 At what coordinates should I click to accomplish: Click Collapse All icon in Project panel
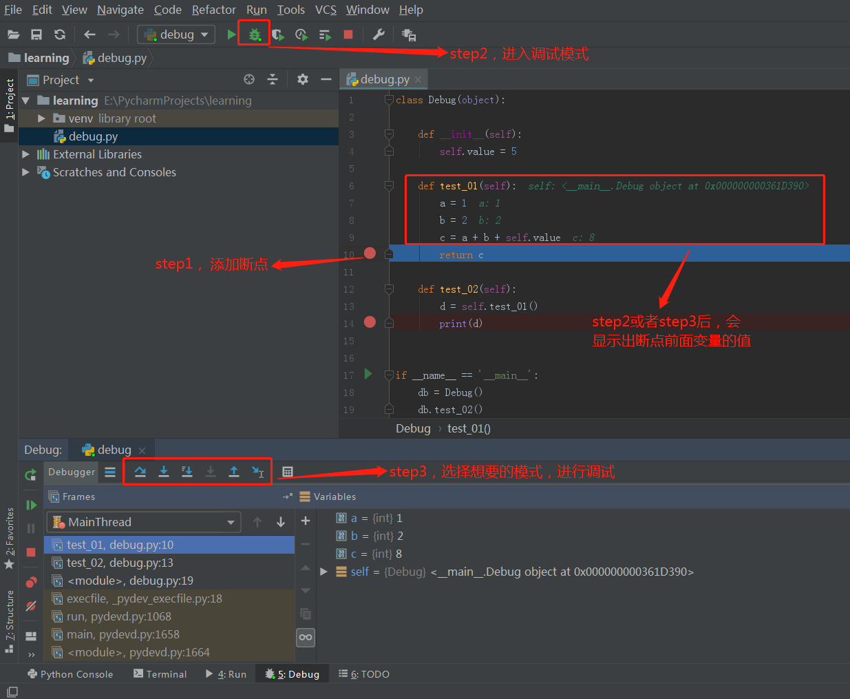273,79
